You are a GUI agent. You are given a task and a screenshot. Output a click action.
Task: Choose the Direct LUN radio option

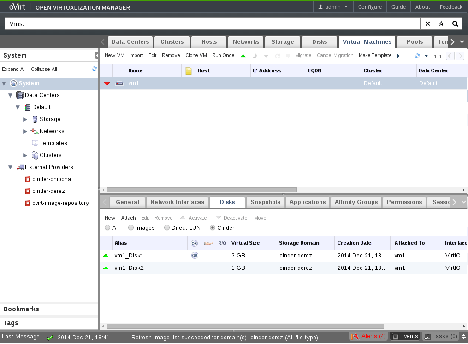167,228
